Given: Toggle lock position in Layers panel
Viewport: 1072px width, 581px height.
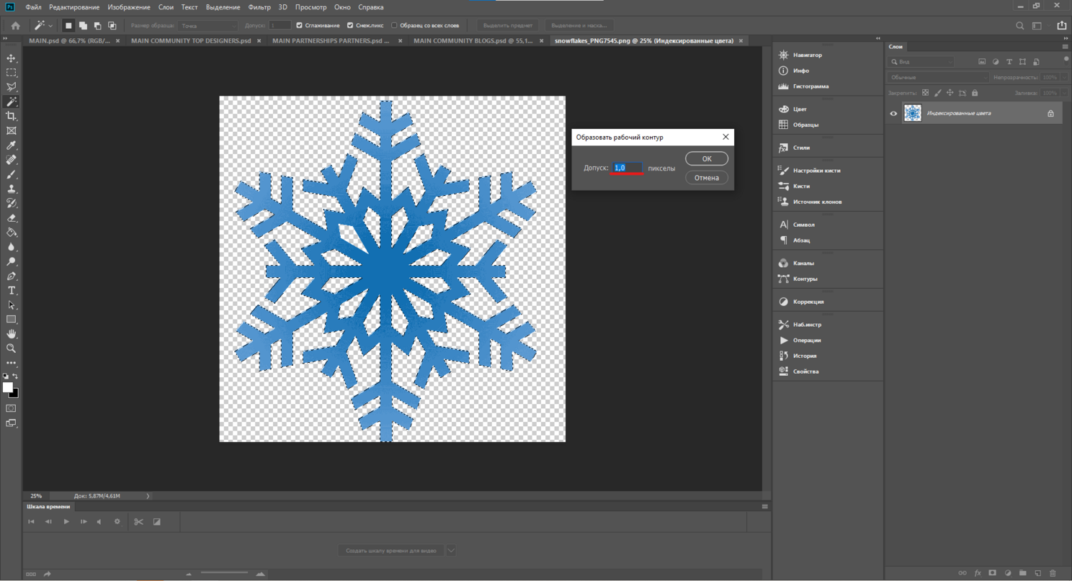Looking at the screenshot, I should pyautogui.click(x=950, y=93).
